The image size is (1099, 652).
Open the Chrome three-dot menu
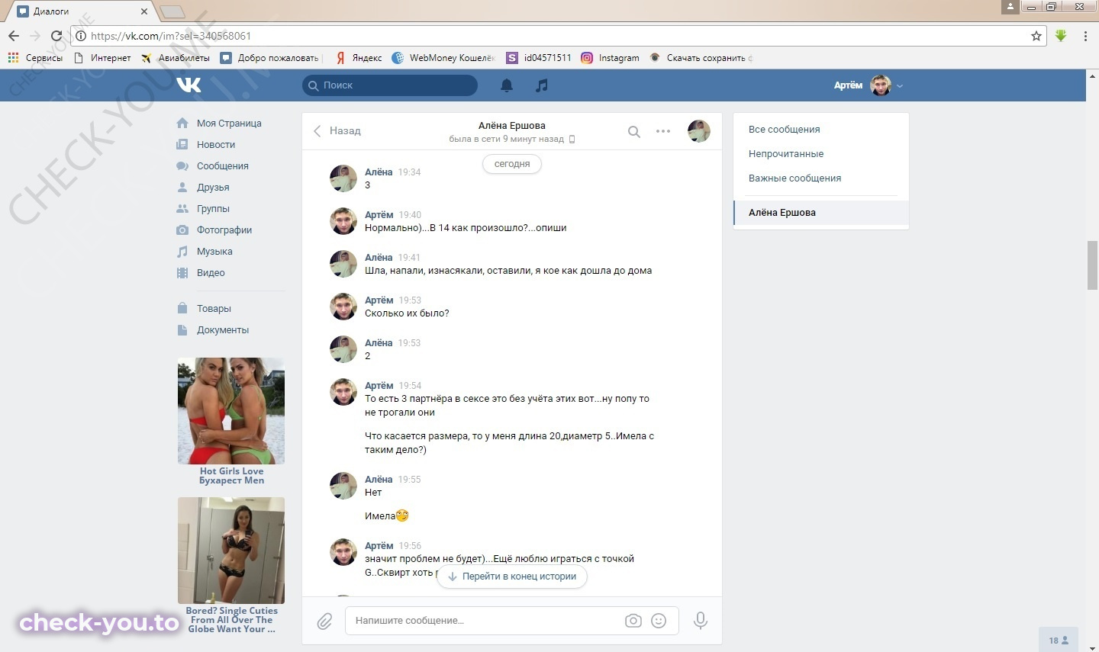(1085, 36)
